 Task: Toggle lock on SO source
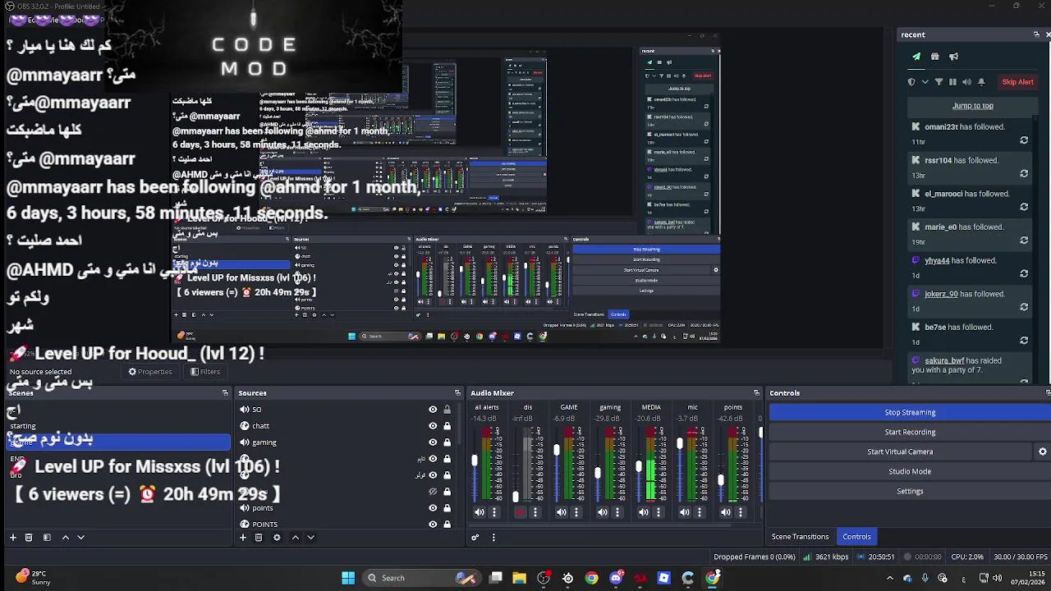[x=447, y=410]
